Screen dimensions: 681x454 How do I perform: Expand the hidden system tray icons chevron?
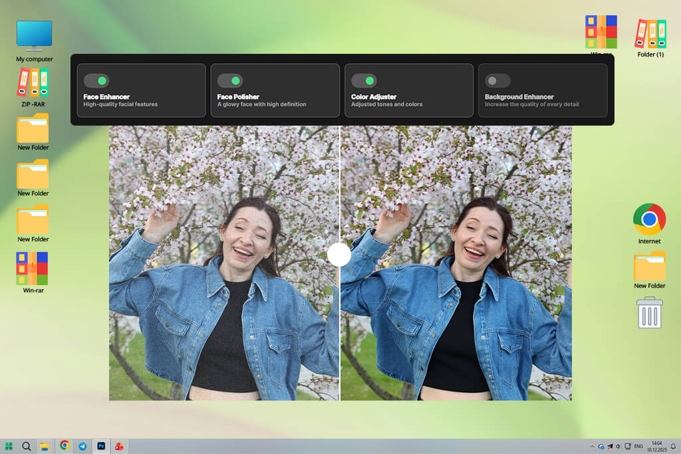(x=591, y=446)
